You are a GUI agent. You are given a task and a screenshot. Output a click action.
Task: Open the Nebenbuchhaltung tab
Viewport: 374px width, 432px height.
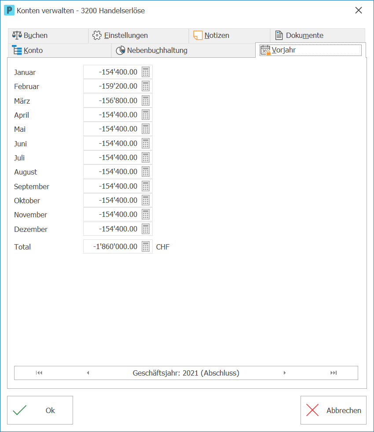point(183,50)
